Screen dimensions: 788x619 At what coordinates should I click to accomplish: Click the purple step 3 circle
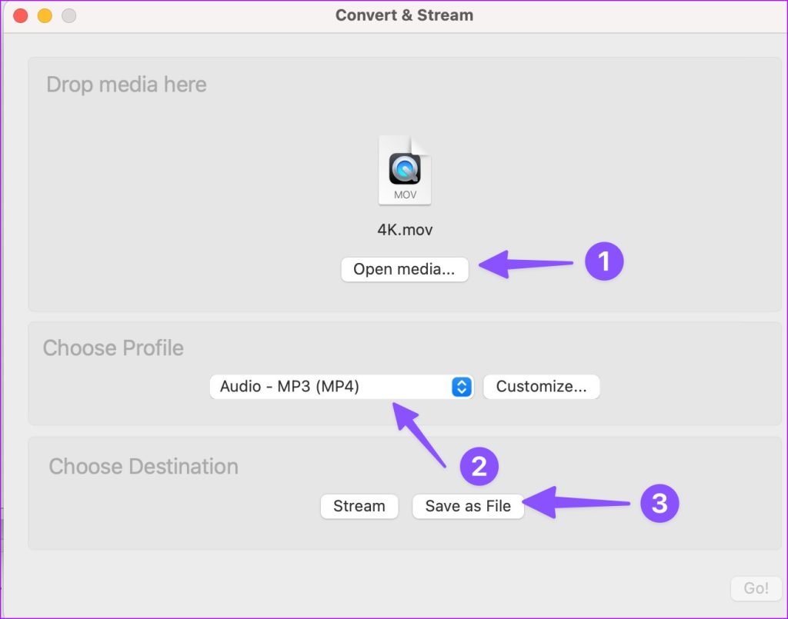click(659, 503)
